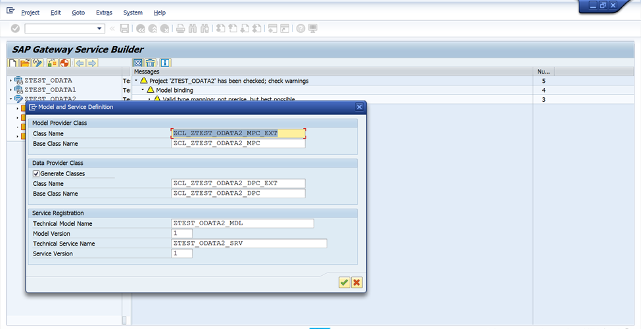Click the Create Project blank page icon
Screen dimensions: 641x329
[x=13, y=63]
